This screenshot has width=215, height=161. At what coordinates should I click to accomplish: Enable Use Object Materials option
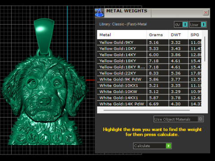[179, 119]
